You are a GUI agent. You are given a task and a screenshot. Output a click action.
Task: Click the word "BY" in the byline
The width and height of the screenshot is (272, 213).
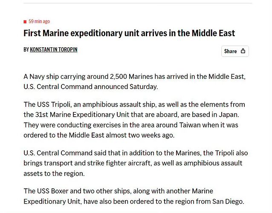[x=26, y=50]
